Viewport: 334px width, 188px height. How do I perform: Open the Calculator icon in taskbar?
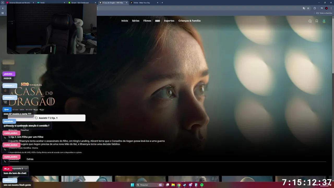[196, 185]
